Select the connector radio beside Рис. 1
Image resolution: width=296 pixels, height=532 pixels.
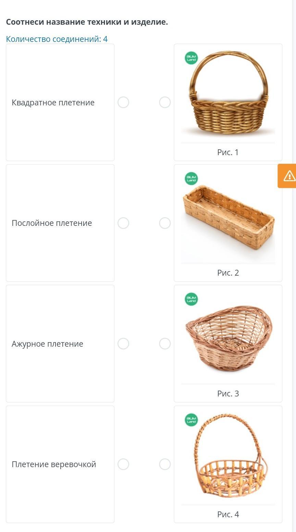[165, 102]
